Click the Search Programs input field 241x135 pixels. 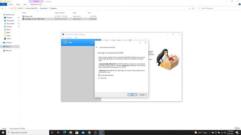(x=218, y=8)
